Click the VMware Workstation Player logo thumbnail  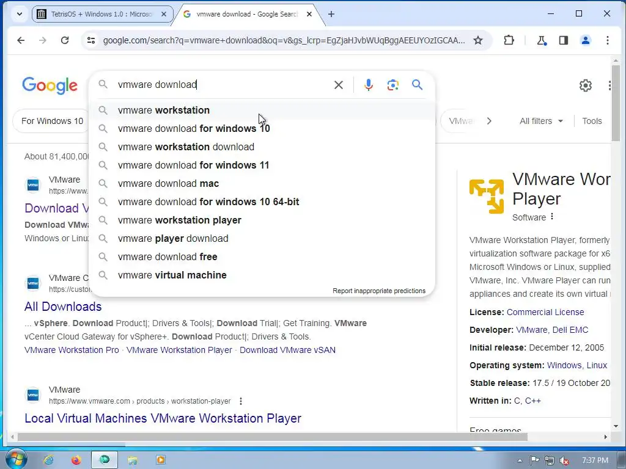(487, 196)
